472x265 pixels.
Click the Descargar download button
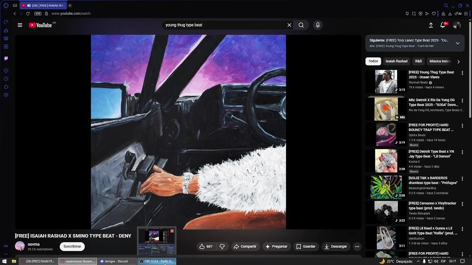(336, 246)
